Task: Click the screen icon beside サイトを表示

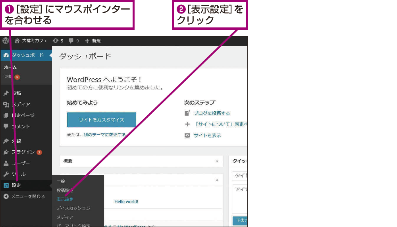Action: click(187, 136)
